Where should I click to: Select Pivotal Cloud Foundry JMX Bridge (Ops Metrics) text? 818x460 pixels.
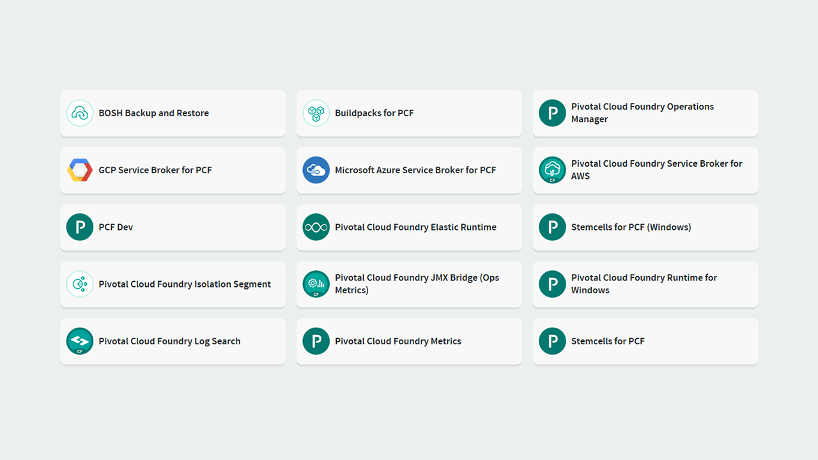(x=417, y=284)
